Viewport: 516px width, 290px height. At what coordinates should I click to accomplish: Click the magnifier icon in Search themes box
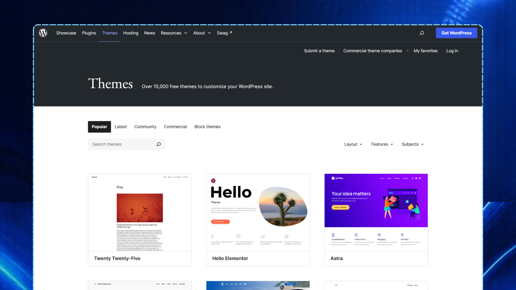coord(158,144)
